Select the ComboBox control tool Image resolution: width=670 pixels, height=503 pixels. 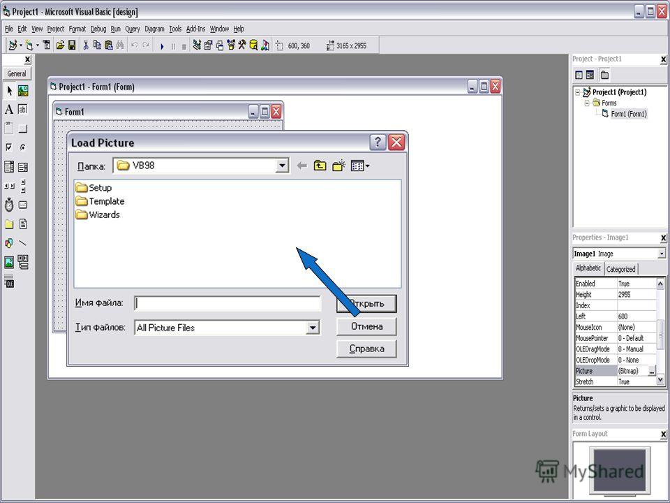[x=9, y=166]
